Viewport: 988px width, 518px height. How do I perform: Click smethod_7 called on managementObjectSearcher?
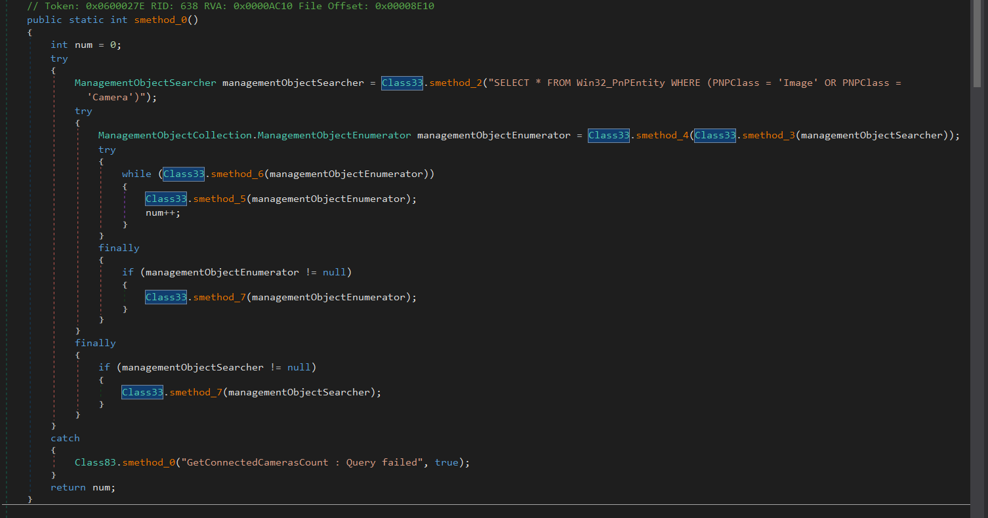(196, 393)
